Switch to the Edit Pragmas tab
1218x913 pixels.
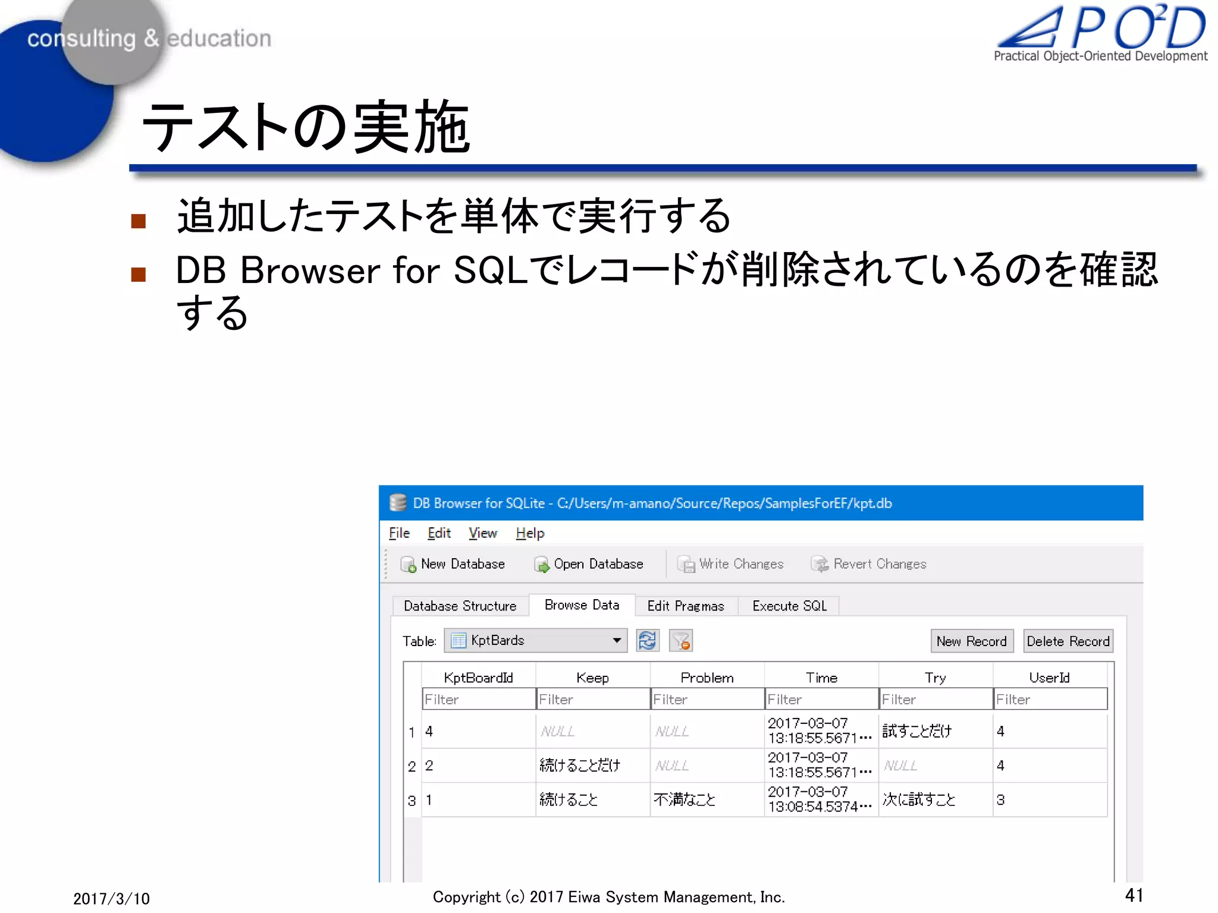(686, 606)
